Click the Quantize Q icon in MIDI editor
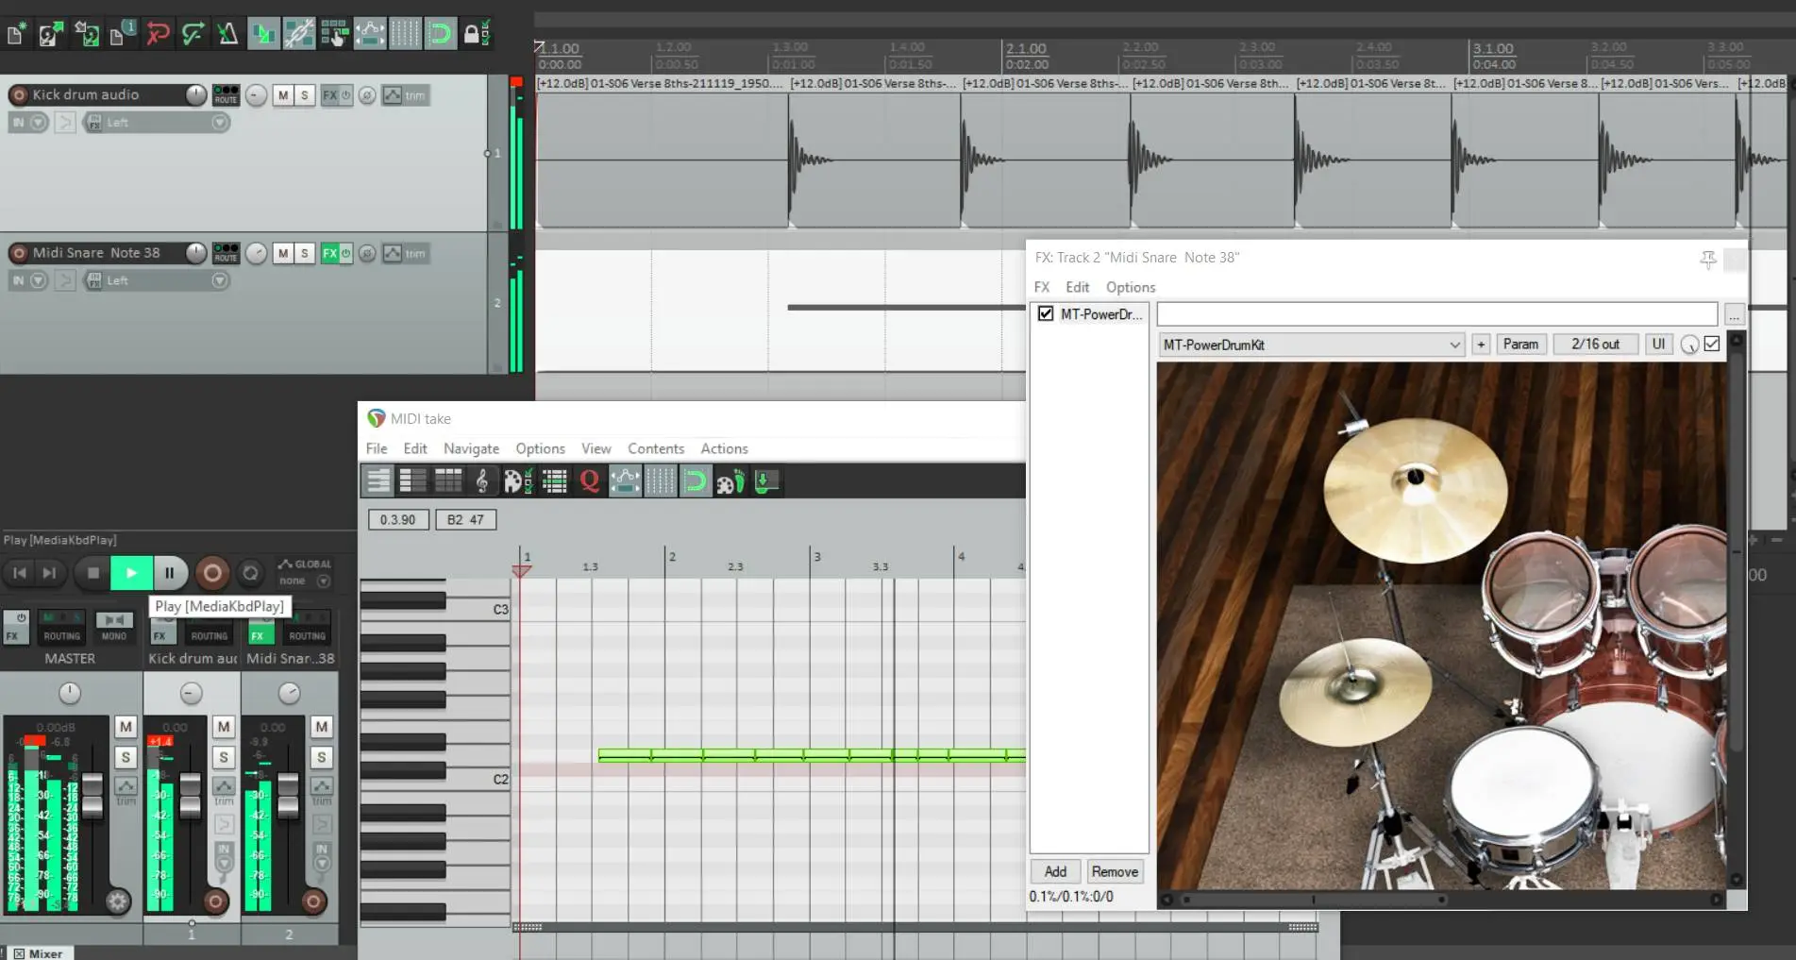The height and width of the screenshot is (960, 1796). [x=589, y=481]
